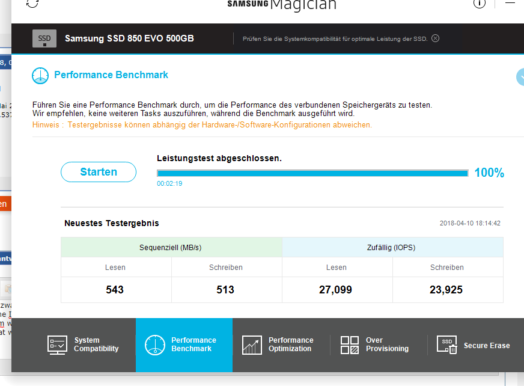Click the Secure Erase SSD trash icon
The image size is (524, 386).
[447, 345]
